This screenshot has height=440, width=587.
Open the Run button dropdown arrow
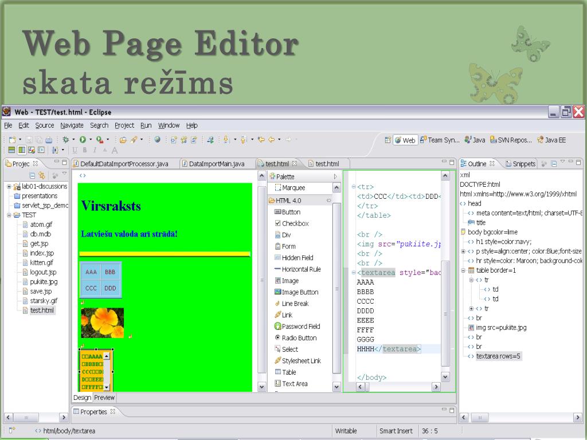90,140
